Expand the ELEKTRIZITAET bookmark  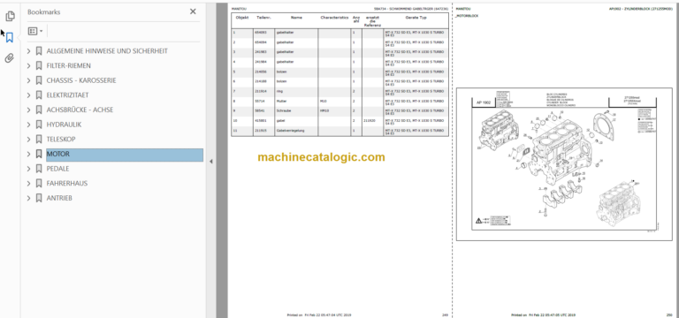click(x=28, y=95)
